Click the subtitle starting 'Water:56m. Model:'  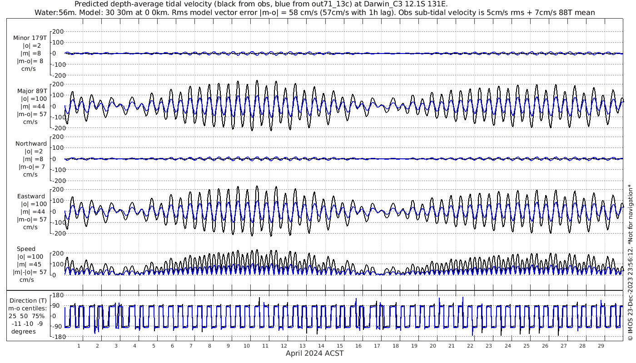click(315, 12)
